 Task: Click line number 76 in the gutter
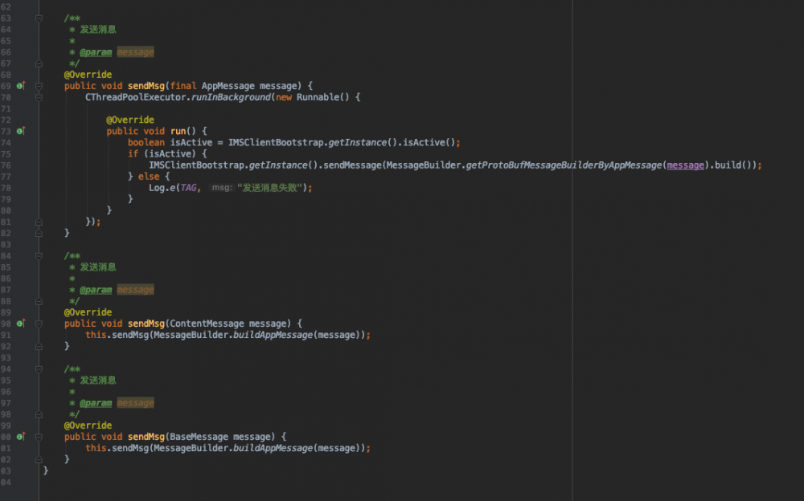6,165
